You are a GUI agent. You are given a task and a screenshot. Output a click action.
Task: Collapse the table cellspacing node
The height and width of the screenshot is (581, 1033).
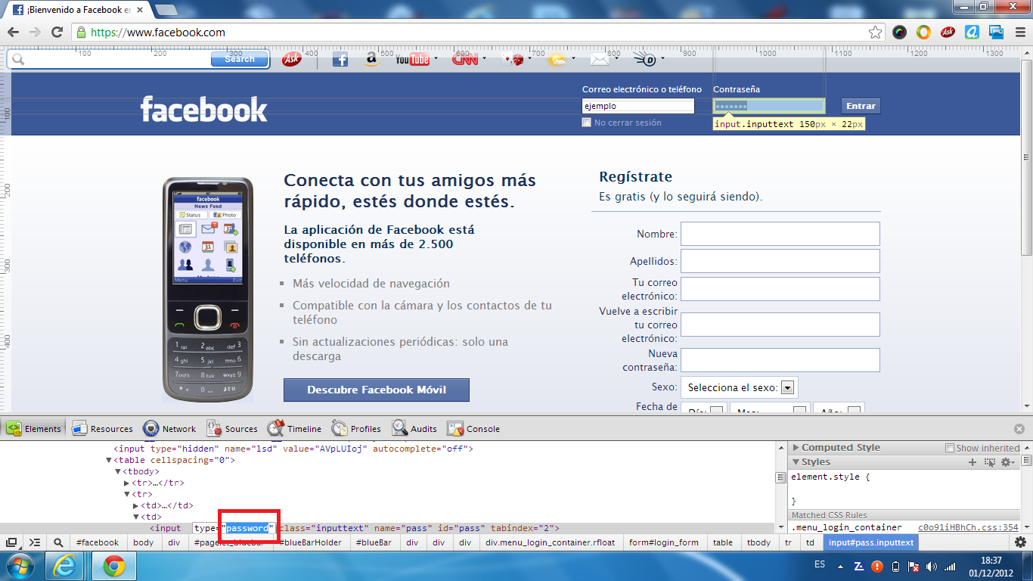(x=109, y=460)
